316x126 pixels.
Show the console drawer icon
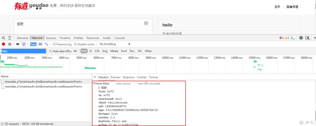click(x=293, y=38)
